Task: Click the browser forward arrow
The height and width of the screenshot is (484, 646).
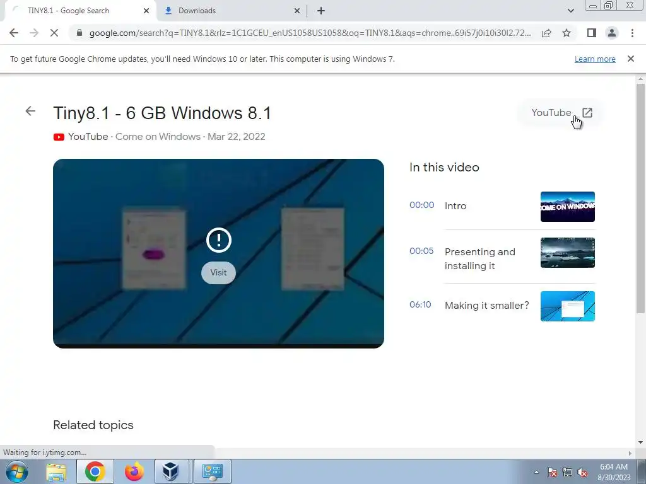Action: (34, 33)
